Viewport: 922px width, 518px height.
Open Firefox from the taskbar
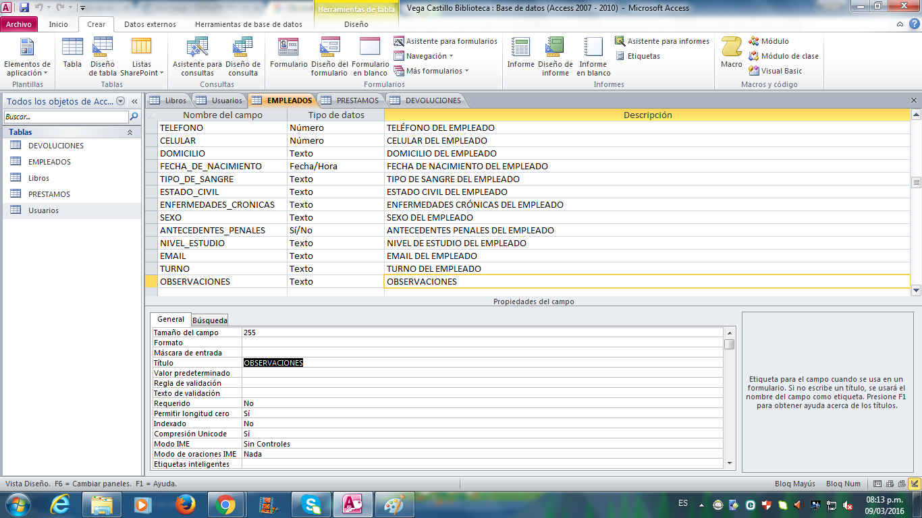pyautogui.click(x=184, y=504)
